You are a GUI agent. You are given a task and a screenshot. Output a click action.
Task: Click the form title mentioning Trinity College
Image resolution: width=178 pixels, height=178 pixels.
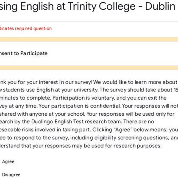tap(88, 6)
